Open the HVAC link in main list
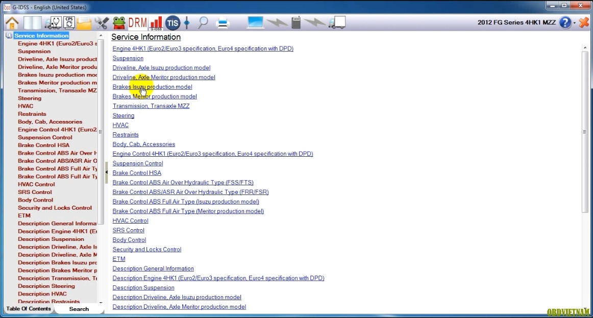This screenshot has height=318, width=593. [x=120, y=125]
